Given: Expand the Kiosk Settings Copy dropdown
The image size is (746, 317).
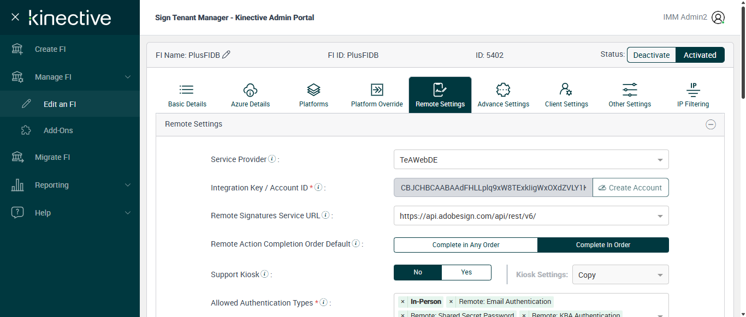Looking at the screenshot, I should pos(620,275).
